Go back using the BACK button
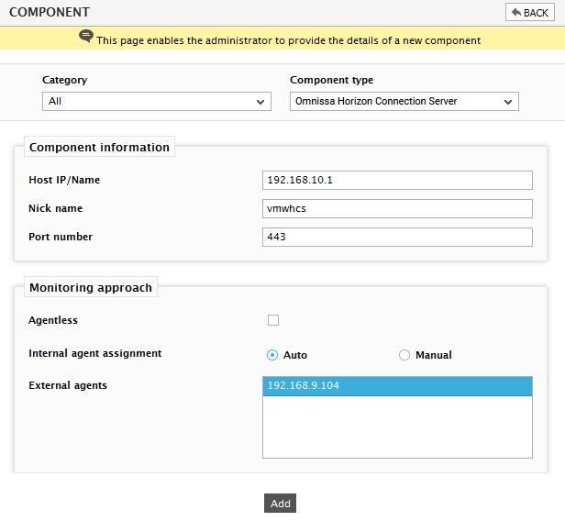 [530, 13]
